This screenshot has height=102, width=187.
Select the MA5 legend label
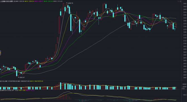[x=20, y=1]
